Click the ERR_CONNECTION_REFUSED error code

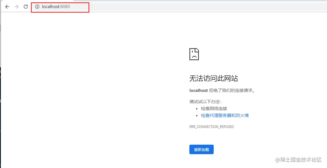pos(211,127)
